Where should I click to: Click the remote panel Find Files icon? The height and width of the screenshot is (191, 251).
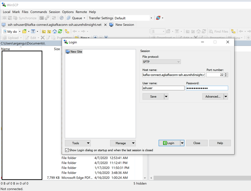coord(219,32)
